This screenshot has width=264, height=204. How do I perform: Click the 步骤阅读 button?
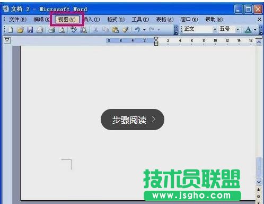(133, 120)
